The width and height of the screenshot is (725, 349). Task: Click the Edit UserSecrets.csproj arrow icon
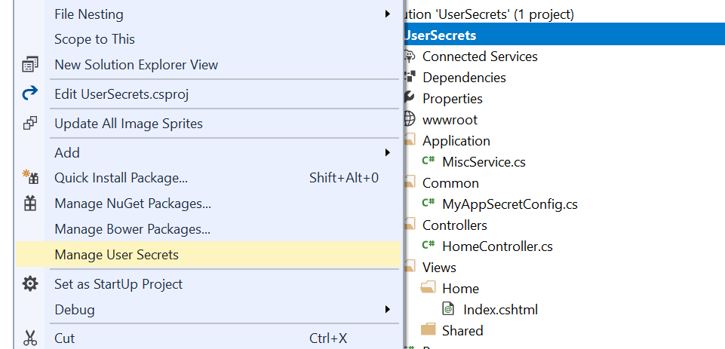click(30, 94)
